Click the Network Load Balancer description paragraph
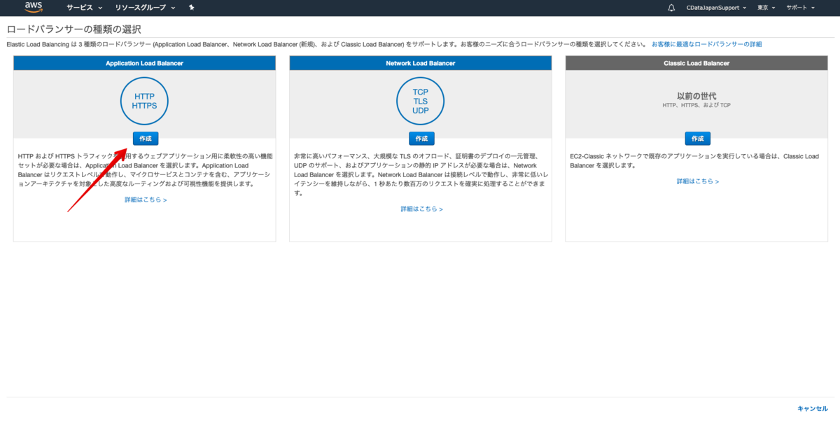The width and height of the screenshot is (840, 425). coord(421,174)
